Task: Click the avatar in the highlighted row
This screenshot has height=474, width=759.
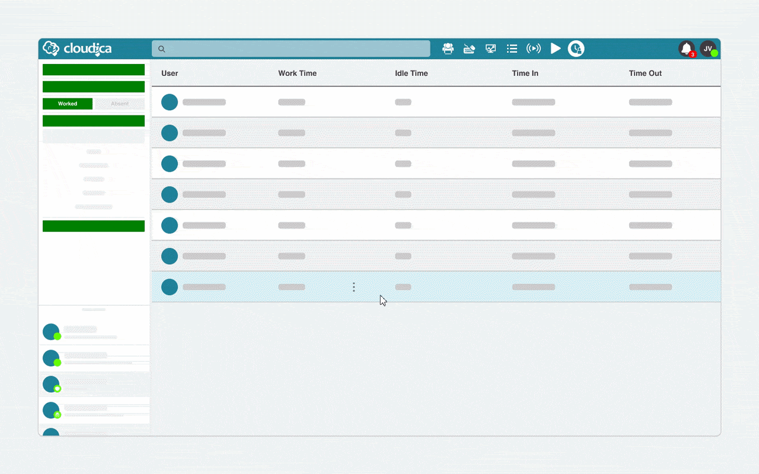Action: [170, 287]
